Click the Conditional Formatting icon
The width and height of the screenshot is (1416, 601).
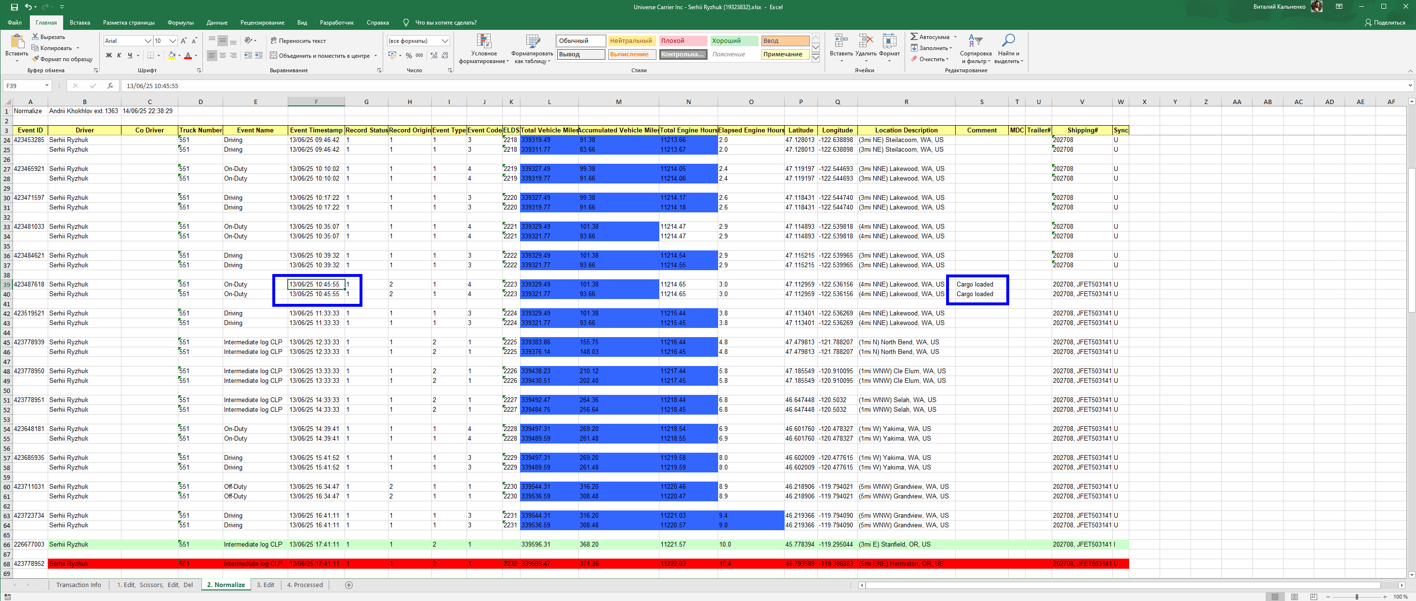(x=484, y=41)
